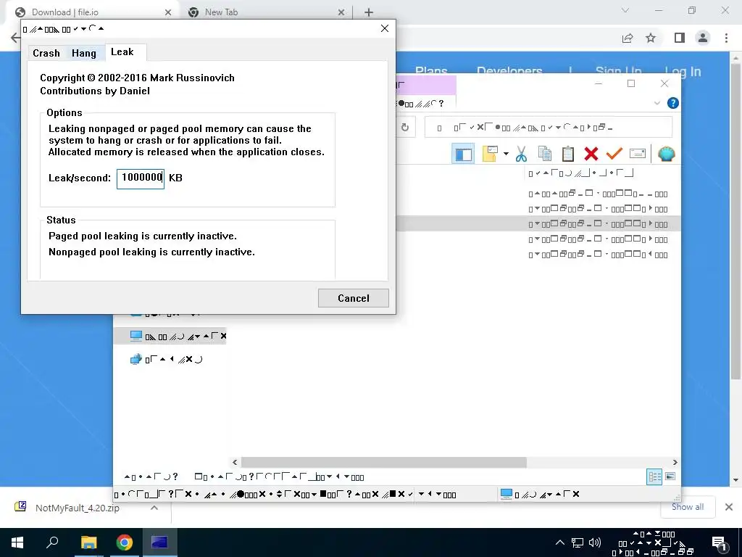Open dropdown arrow beside yellow note icon

506,154
